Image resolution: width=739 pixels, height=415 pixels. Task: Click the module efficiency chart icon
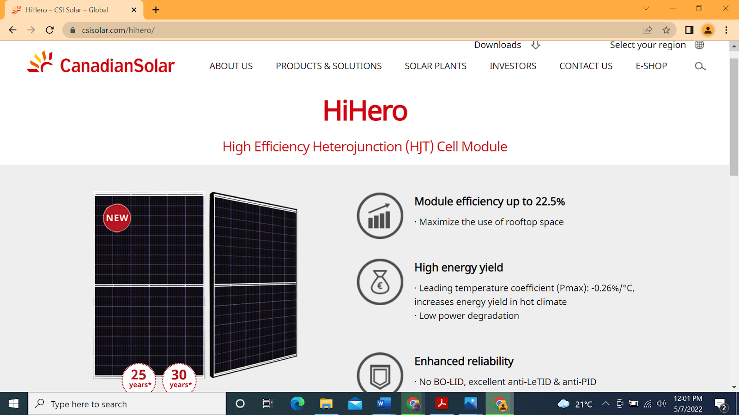[x=380, y=216]
